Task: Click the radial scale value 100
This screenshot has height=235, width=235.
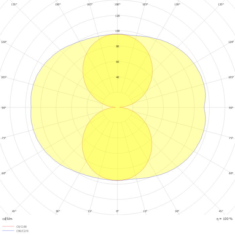Action: [x=117, y=31]
